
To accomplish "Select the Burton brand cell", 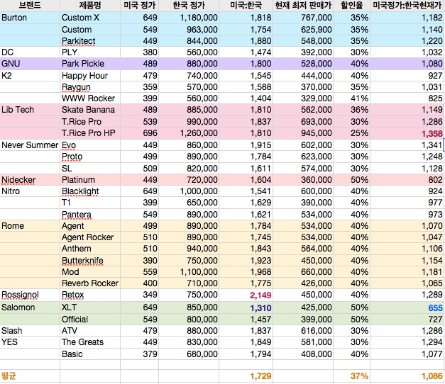I will (30, 18).
